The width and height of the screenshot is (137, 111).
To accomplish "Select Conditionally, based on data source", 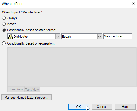I will [4, 30].
